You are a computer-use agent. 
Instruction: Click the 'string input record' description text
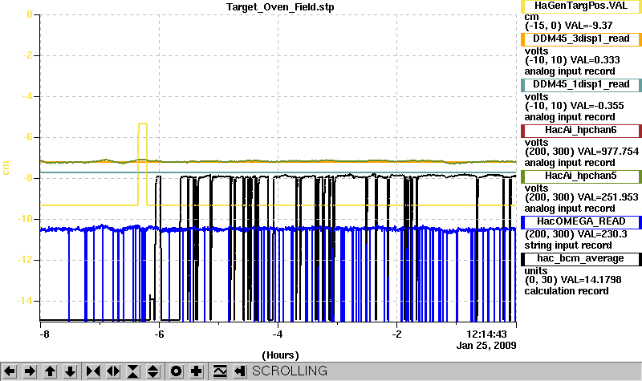coord(568,245)
